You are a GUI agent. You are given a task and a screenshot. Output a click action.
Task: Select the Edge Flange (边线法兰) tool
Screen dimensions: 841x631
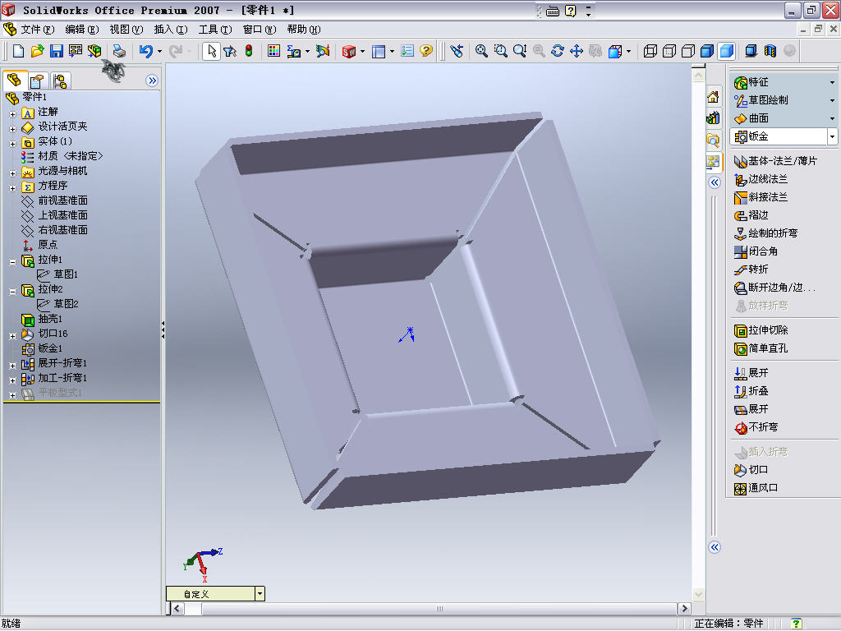point(761,179)
